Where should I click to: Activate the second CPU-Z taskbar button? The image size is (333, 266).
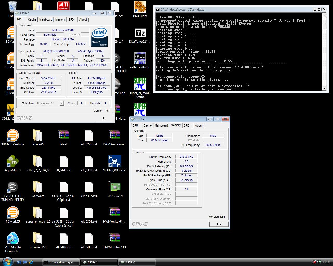pyautogui.click(x=137, y=262)
